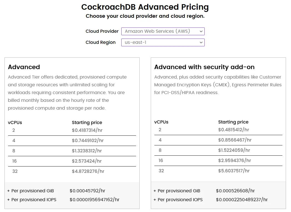Screen dimensions: 291x212
Task: Open the Cloud Provider dropdown
Action: pyautogui.click(x=163, y=31)
